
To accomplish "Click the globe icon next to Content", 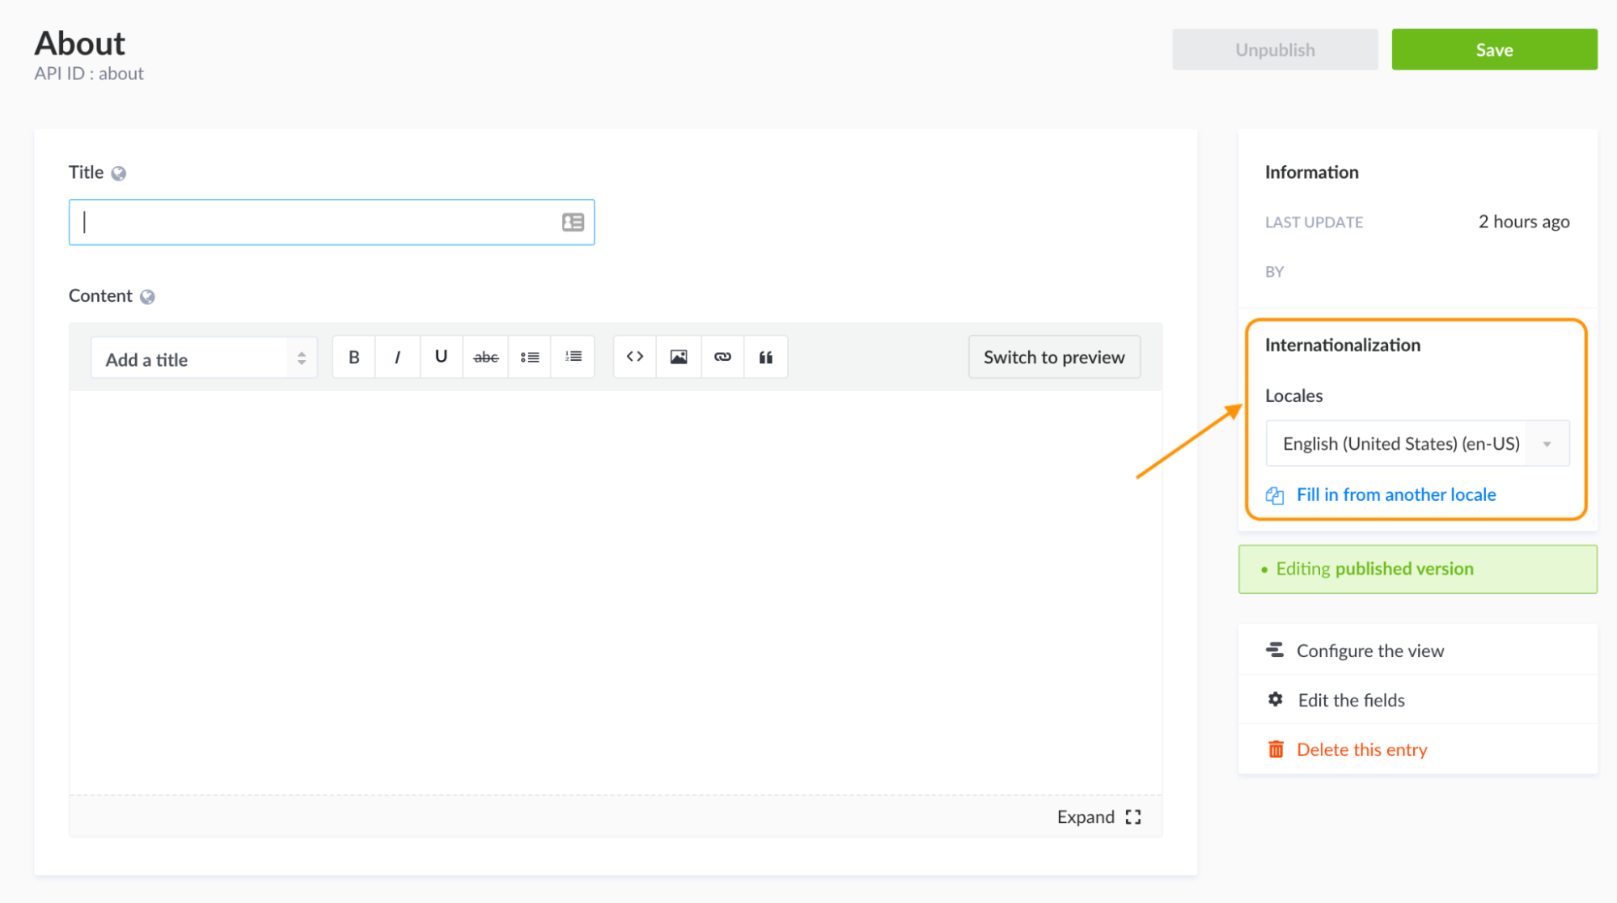I will tap(146, 295).
